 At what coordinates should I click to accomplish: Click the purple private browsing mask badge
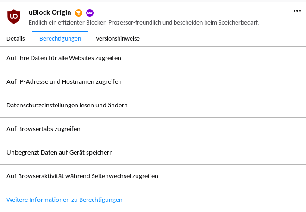tap(90, 13)
